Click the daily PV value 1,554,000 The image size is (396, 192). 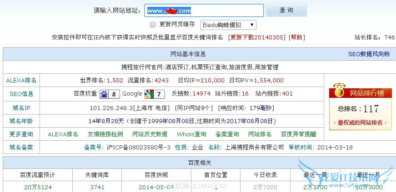pos(269,81)
